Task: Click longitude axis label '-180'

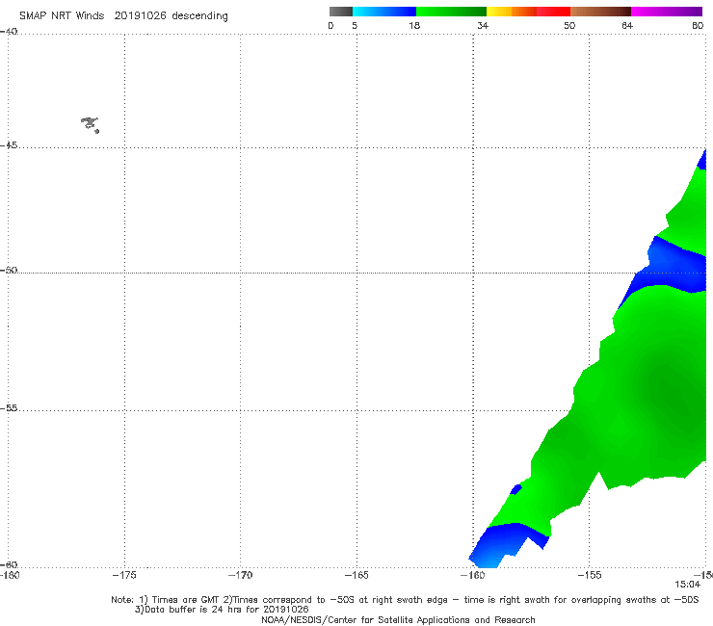Action: (10, 575)
